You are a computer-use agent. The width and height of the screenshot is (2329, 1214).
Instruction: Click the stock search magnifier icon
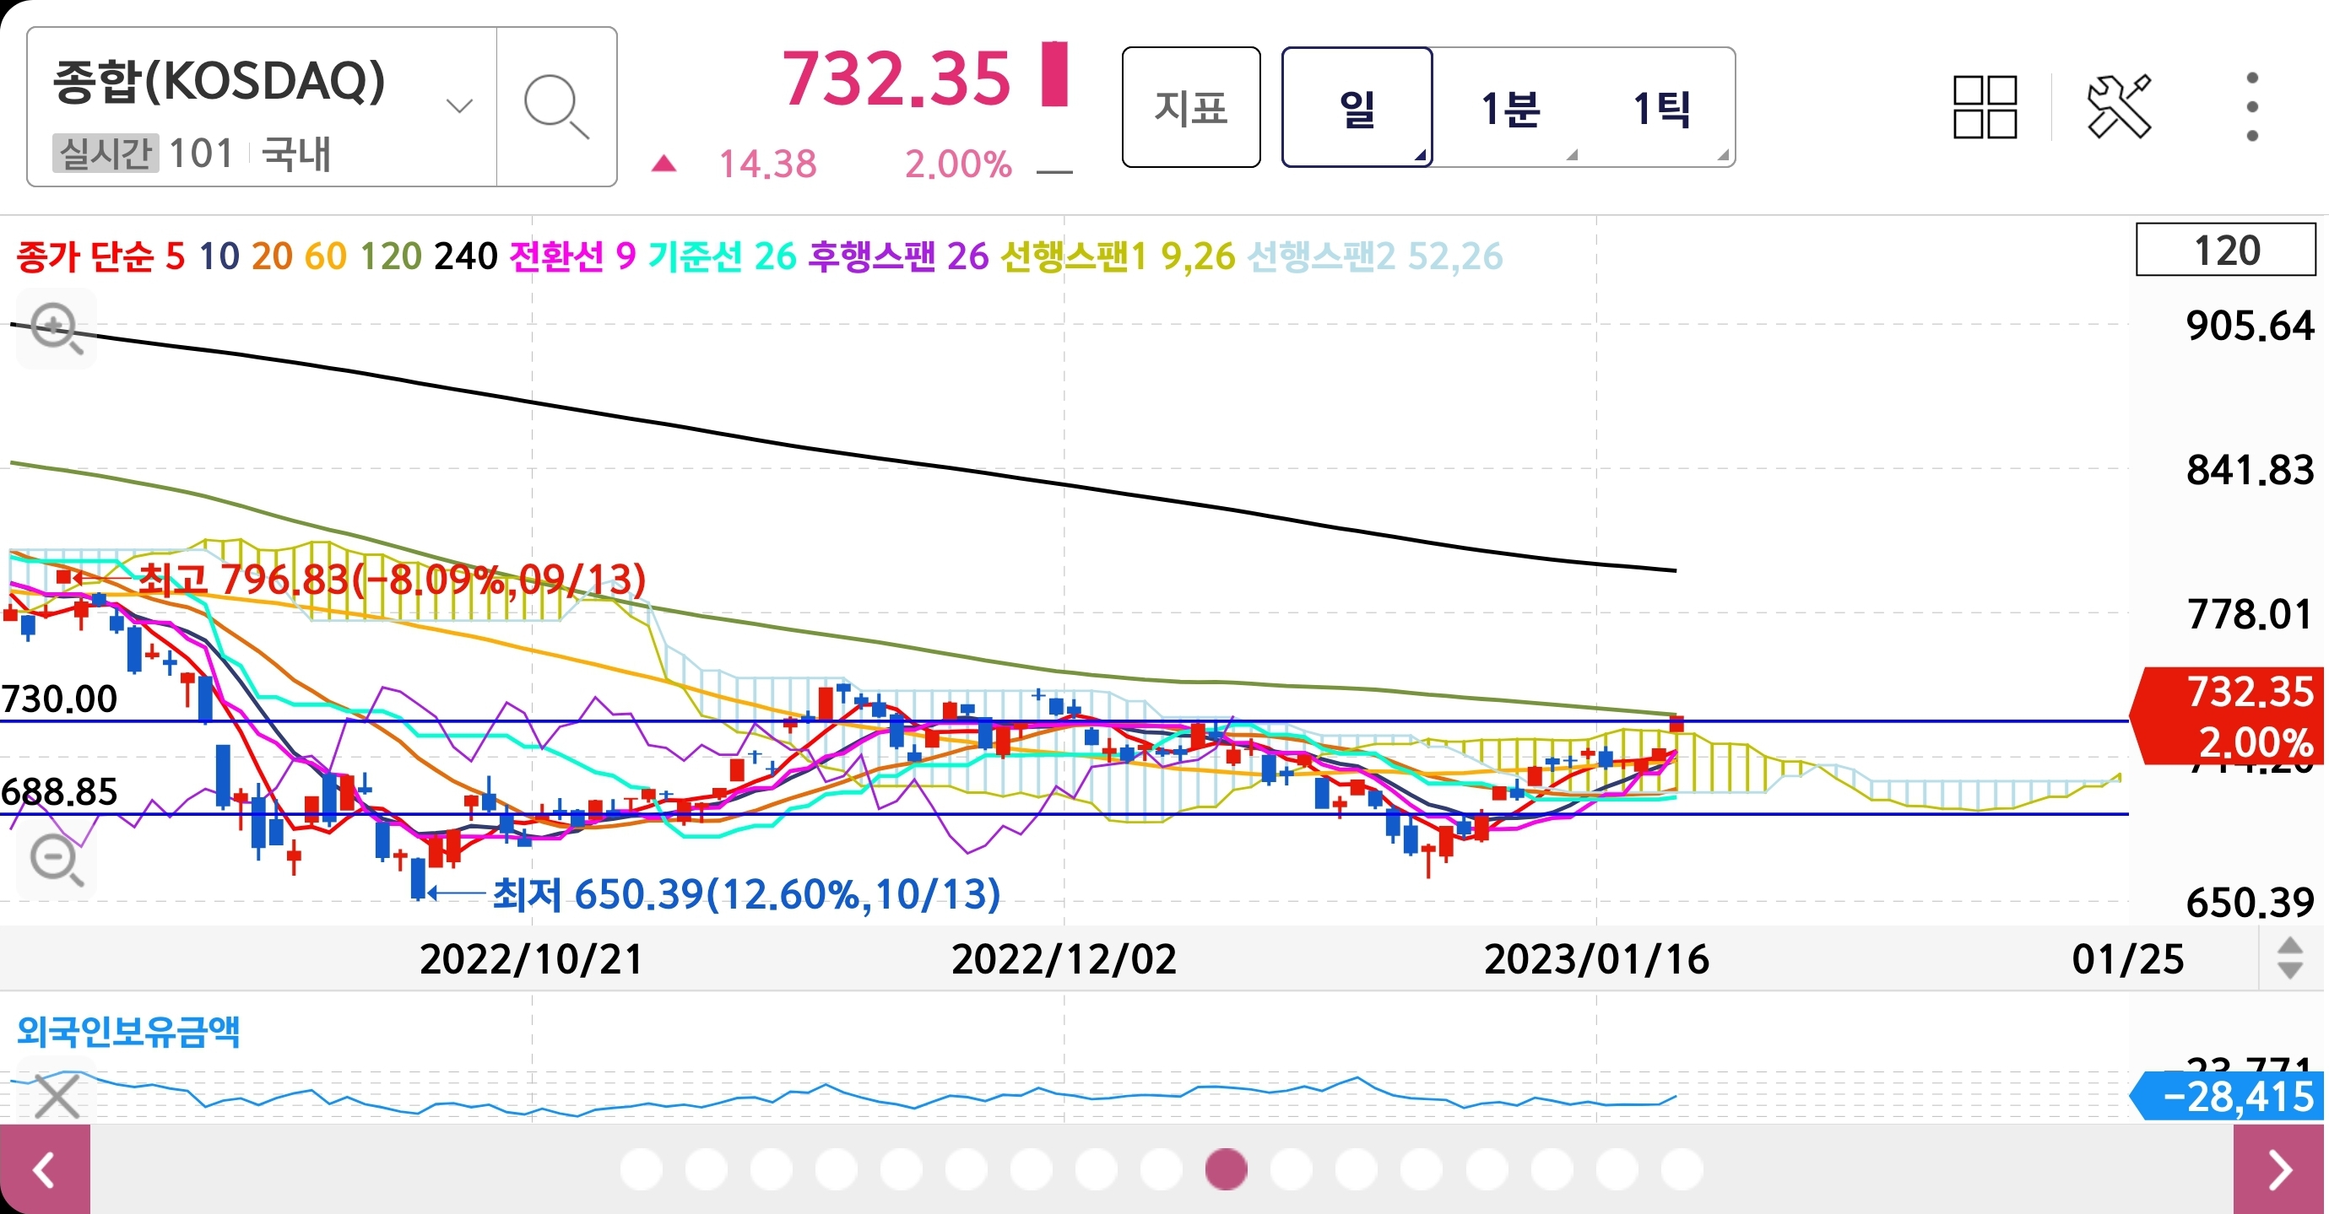point(555,106)
